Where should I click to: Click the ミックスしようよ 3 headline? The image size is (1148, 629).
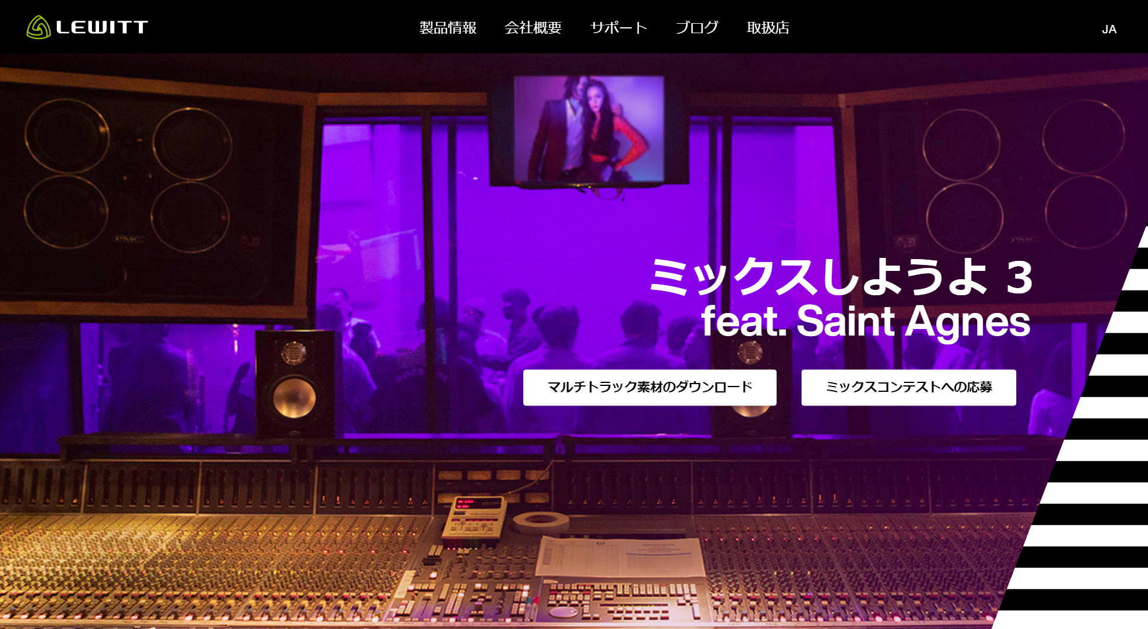[x=841, y=277]
